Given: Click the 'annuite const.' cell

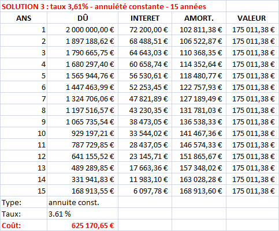Looking at the screenshot, I should coord(83,202).
